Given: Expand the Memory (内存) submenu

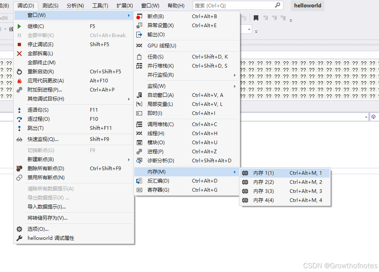Looking at the screenshot, I should [235, 172].
